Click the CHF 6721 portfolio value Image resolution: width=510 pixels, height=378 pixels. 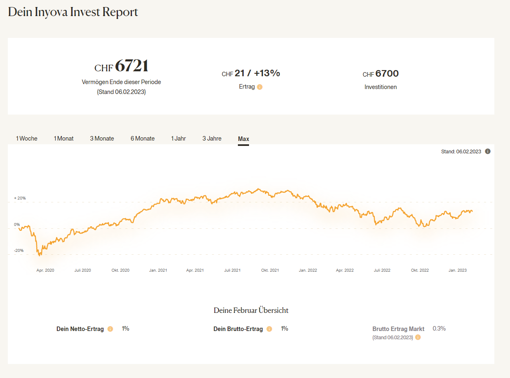pyautogui.click(x=121, y=66)
